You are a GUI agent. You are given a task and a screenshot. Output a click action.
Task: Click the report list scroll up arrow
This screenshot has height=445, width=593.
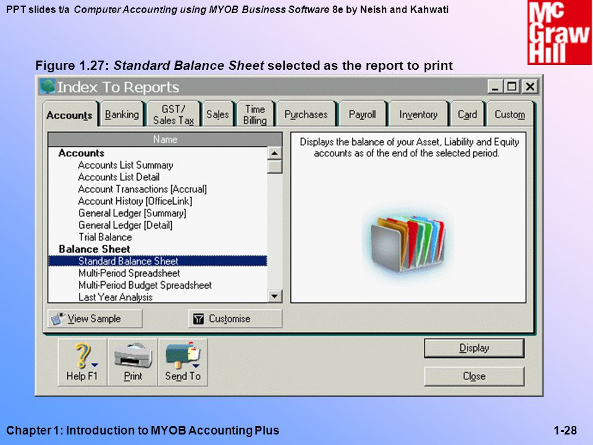274,153
